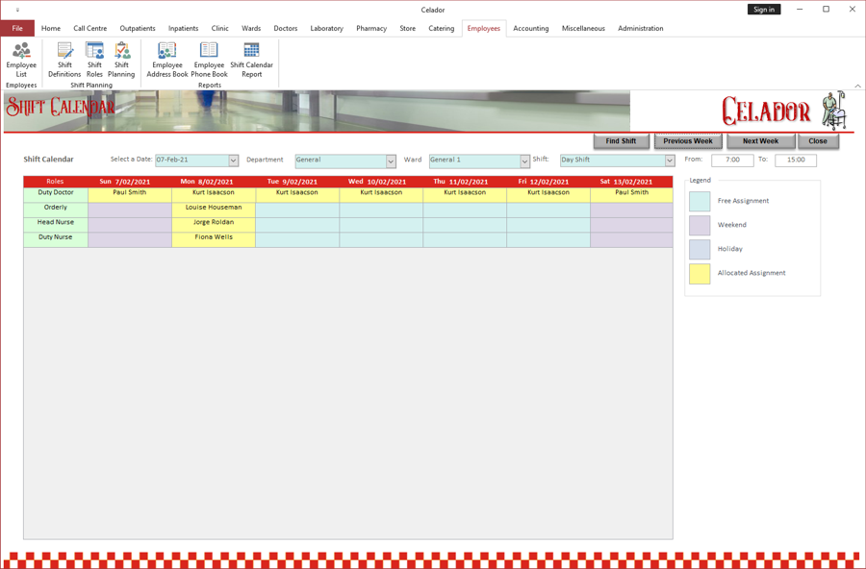Open the File menu
The height and width of the screenshot is (569, 866).
[16, 28]
